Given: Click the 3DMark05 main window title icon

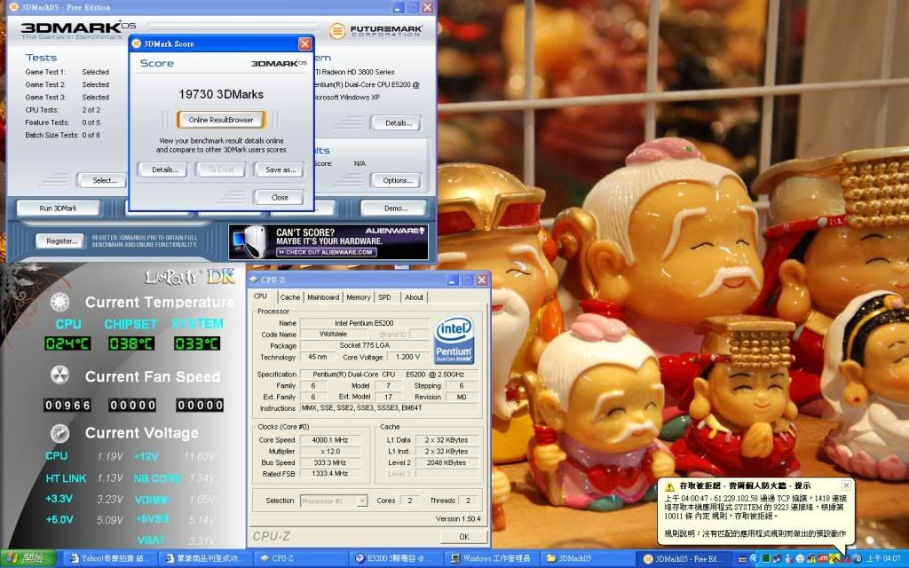Looking at the screenshot, I should (13, 7).
